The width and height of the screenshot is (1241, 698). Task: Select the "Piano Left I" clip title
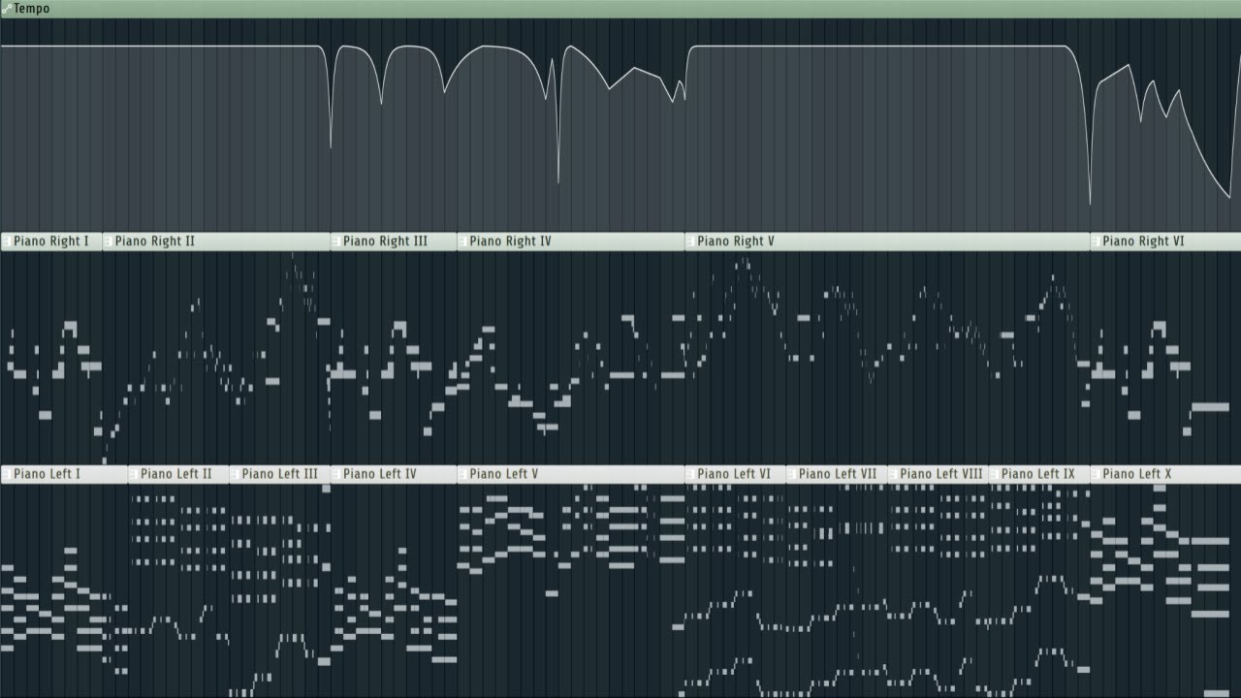(48, 475)
